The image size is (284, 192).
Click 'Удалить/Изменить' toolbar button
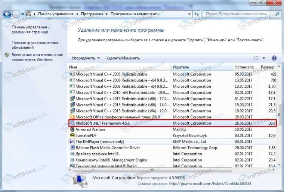click(123, 58)
